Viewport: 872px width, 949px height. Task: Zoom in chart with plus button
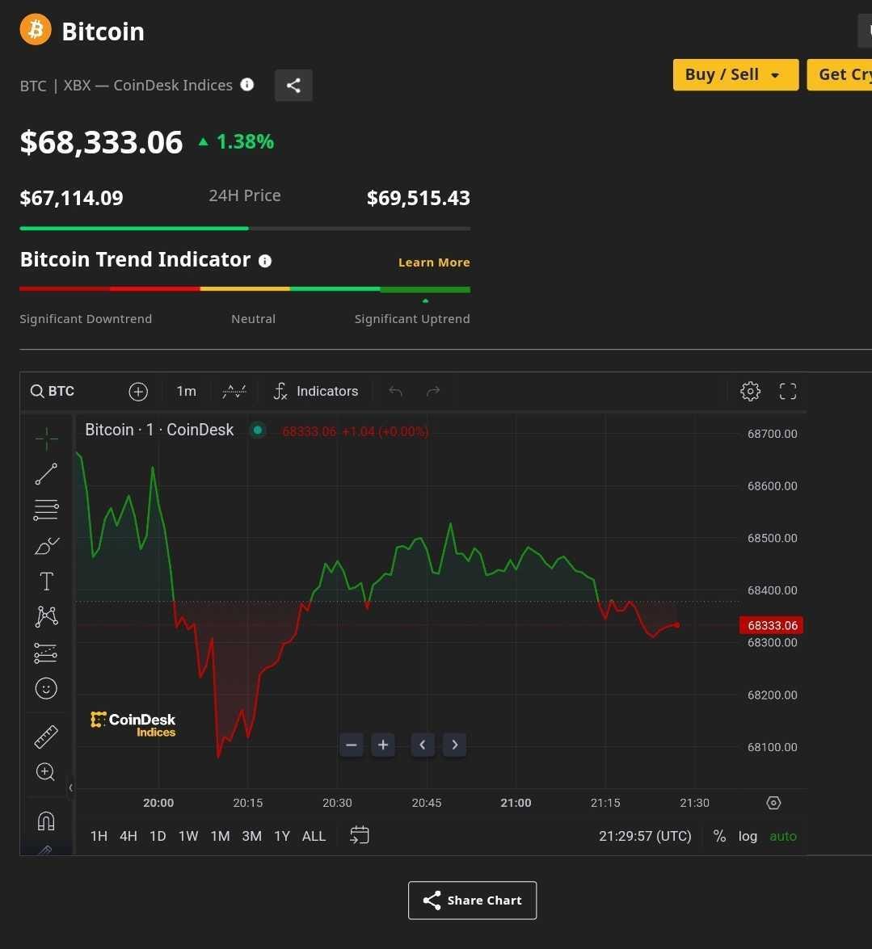pos(383,745)
